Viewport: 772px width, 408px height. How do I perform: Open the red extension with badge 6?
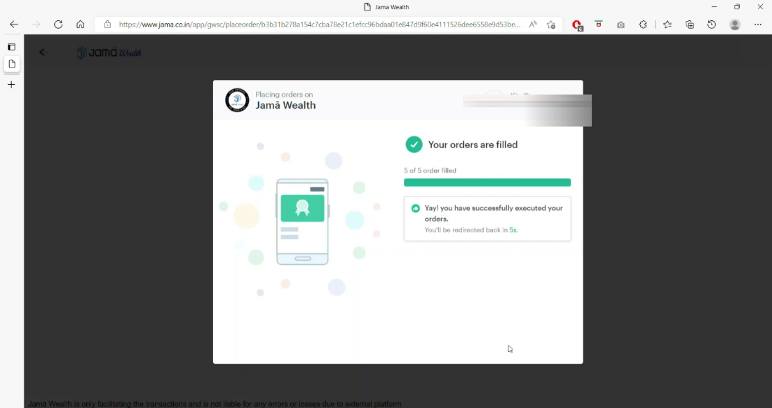577,25
